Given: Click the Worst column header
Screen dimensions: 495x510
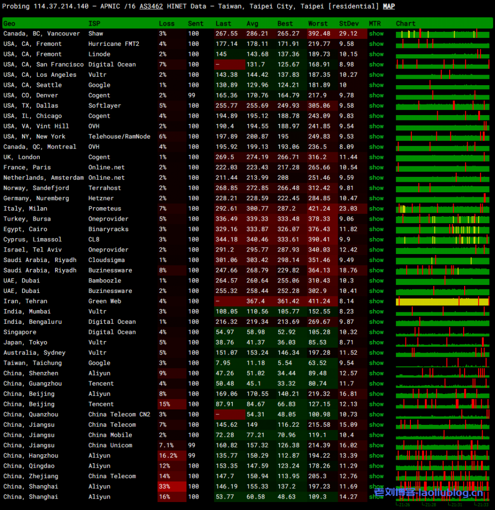Looking at the screenshot, I should [x=317, y=23].
